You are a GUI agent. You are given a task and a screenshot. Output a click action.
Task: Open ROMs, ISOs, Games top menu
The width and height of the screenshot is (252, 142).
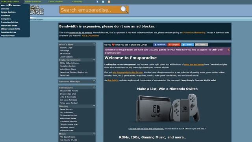coord(10,2)
